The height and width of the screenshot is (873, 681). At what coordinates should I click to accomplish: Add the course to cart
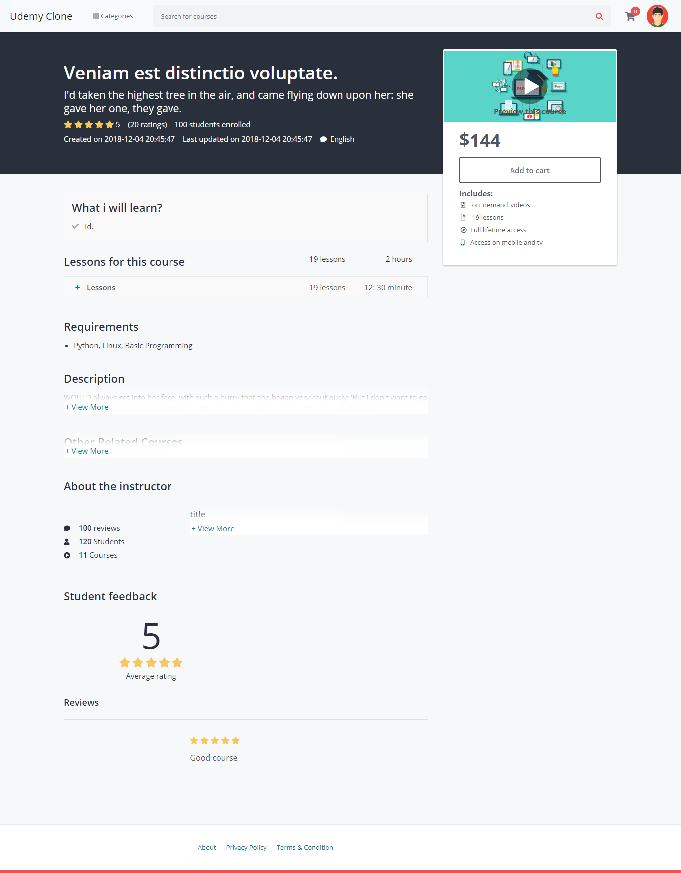tap(529, 170)
